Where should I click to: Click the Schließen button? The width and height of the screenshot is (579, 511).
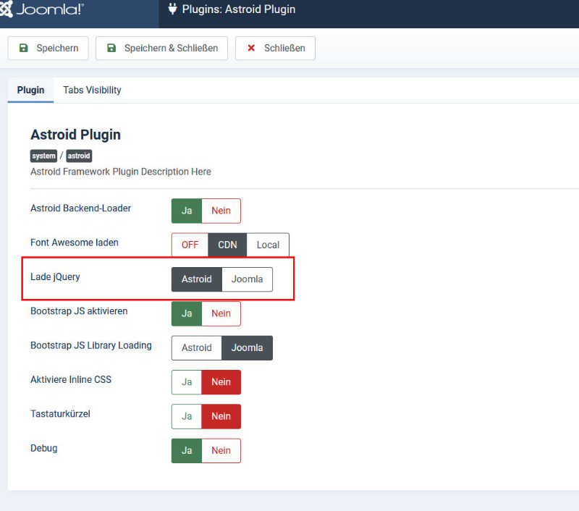(x=275, y=48)
